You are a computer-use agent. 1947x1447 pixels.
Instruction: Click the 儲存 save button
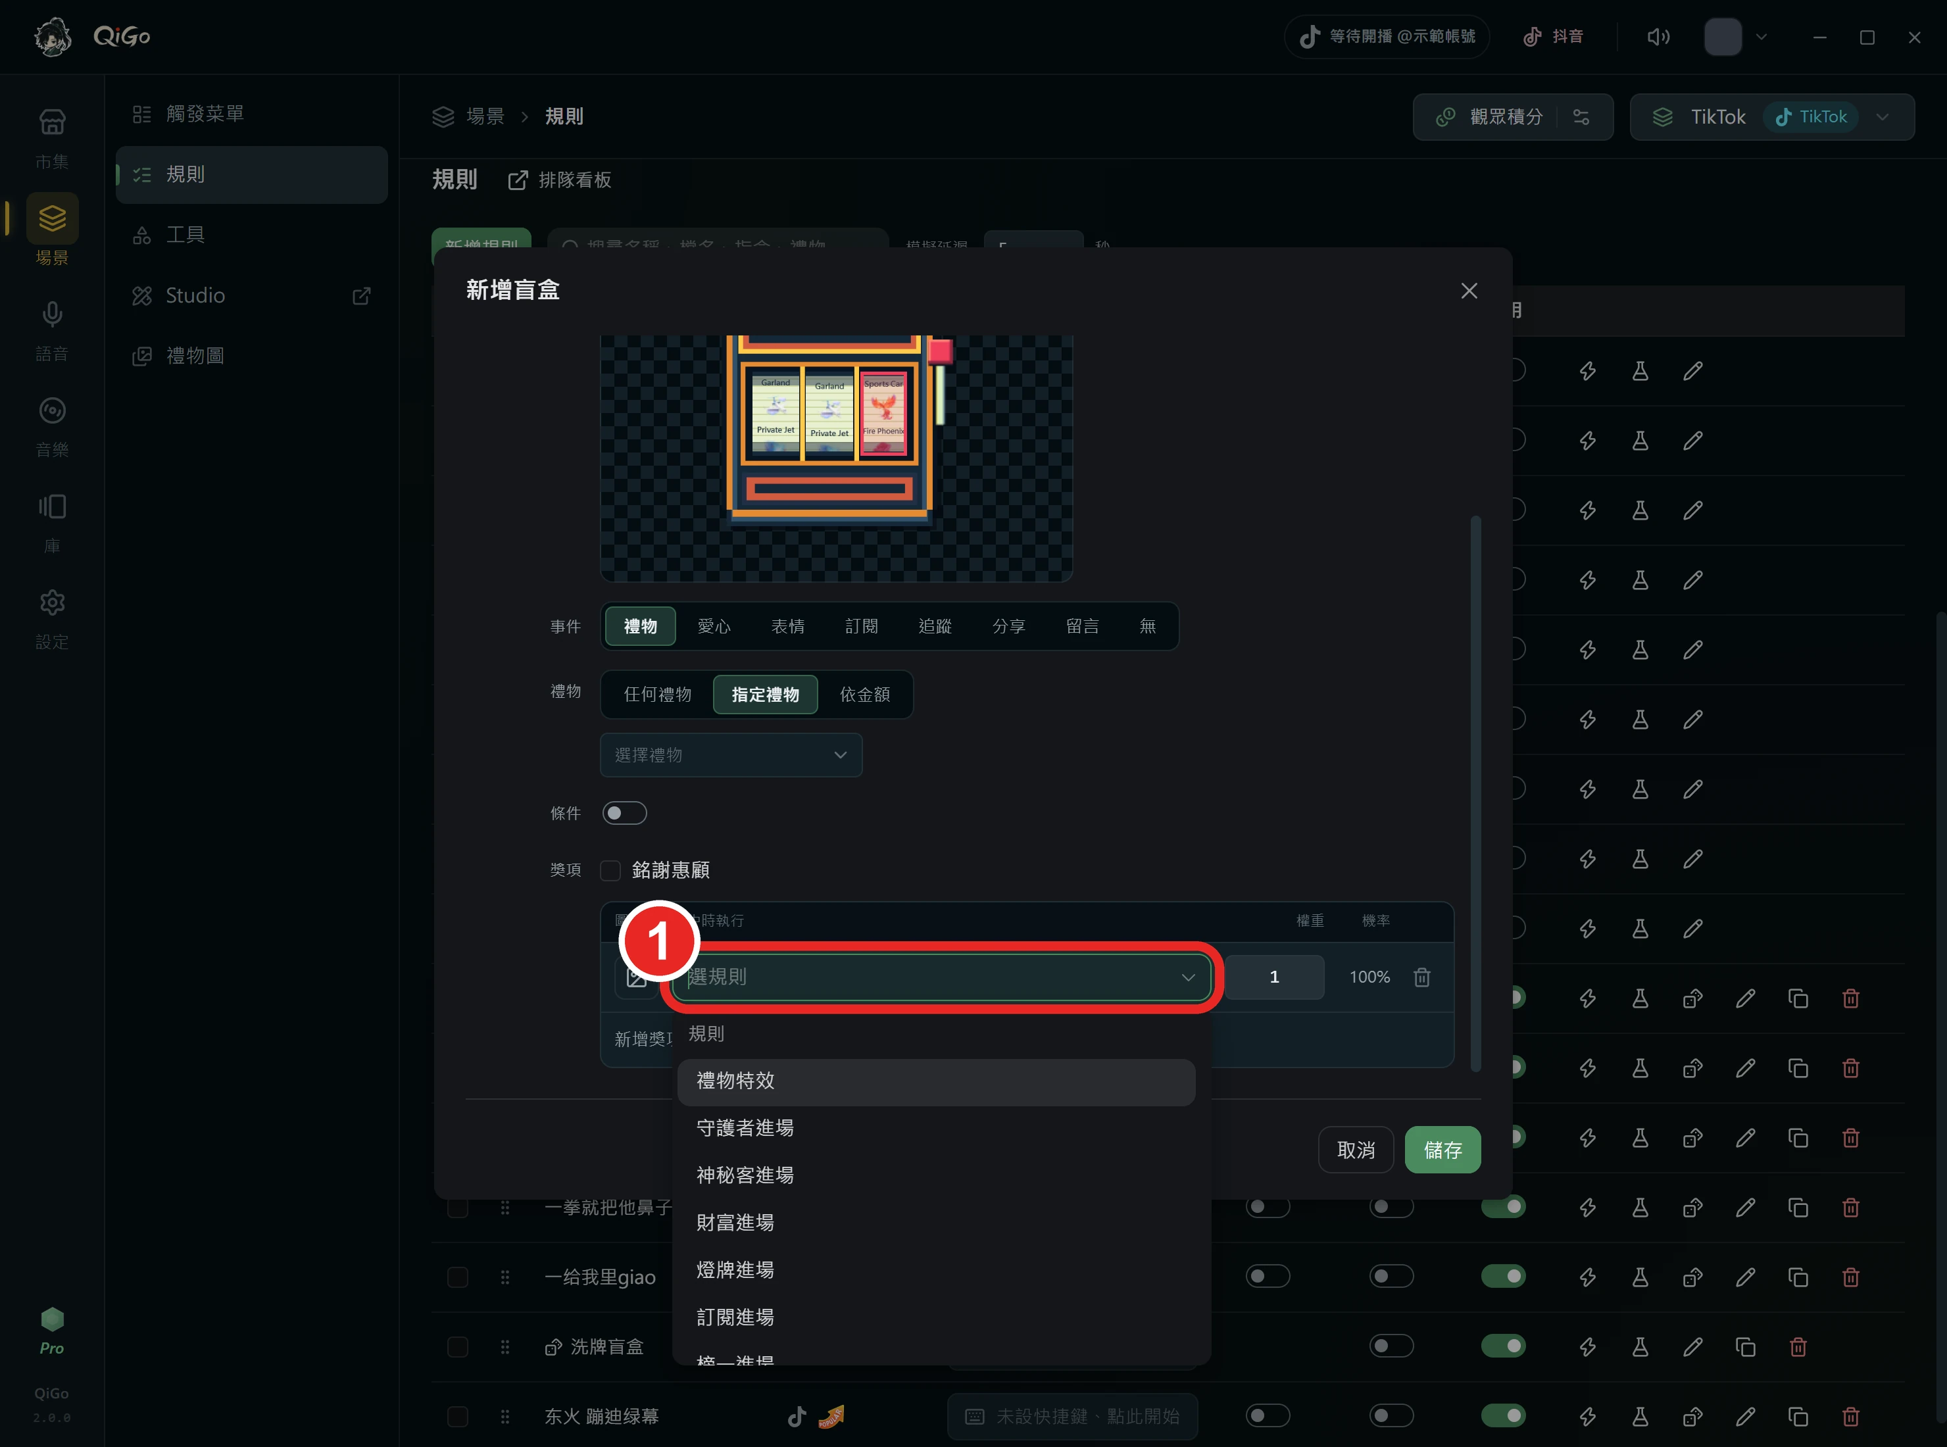click(x=1442, y=1149)
